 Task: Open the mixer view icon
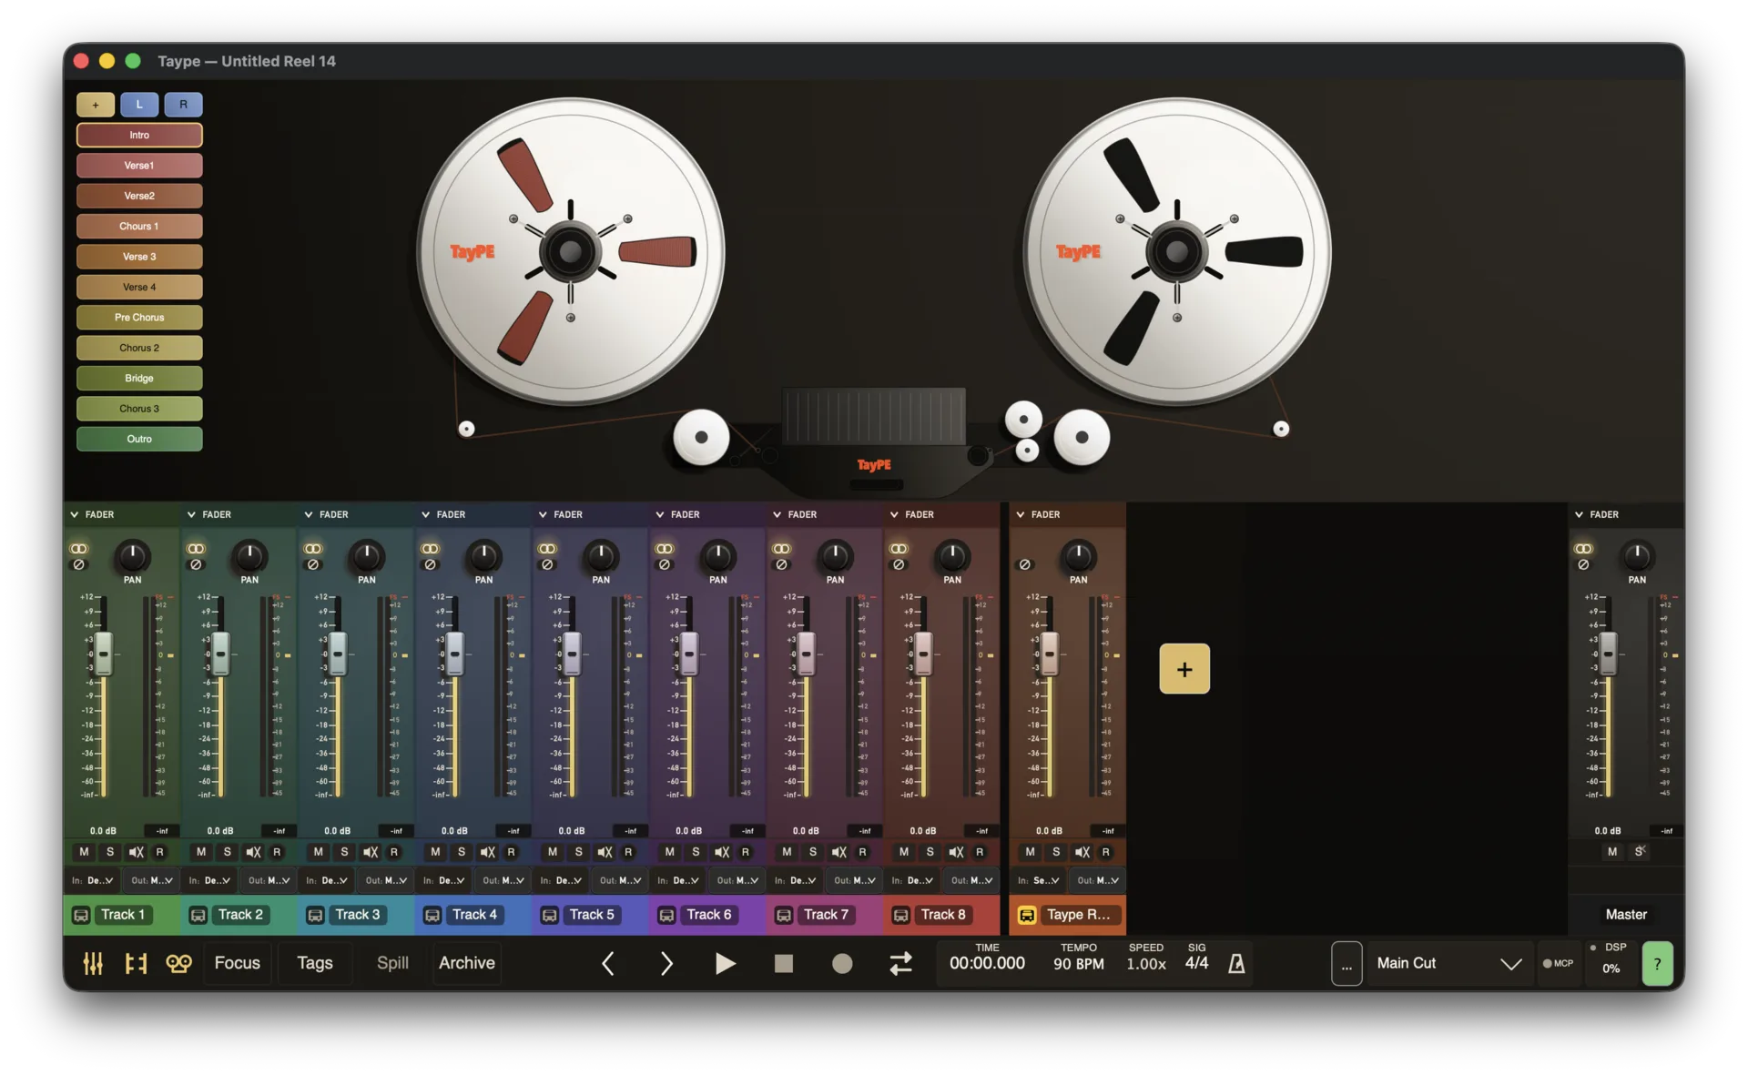93,963
